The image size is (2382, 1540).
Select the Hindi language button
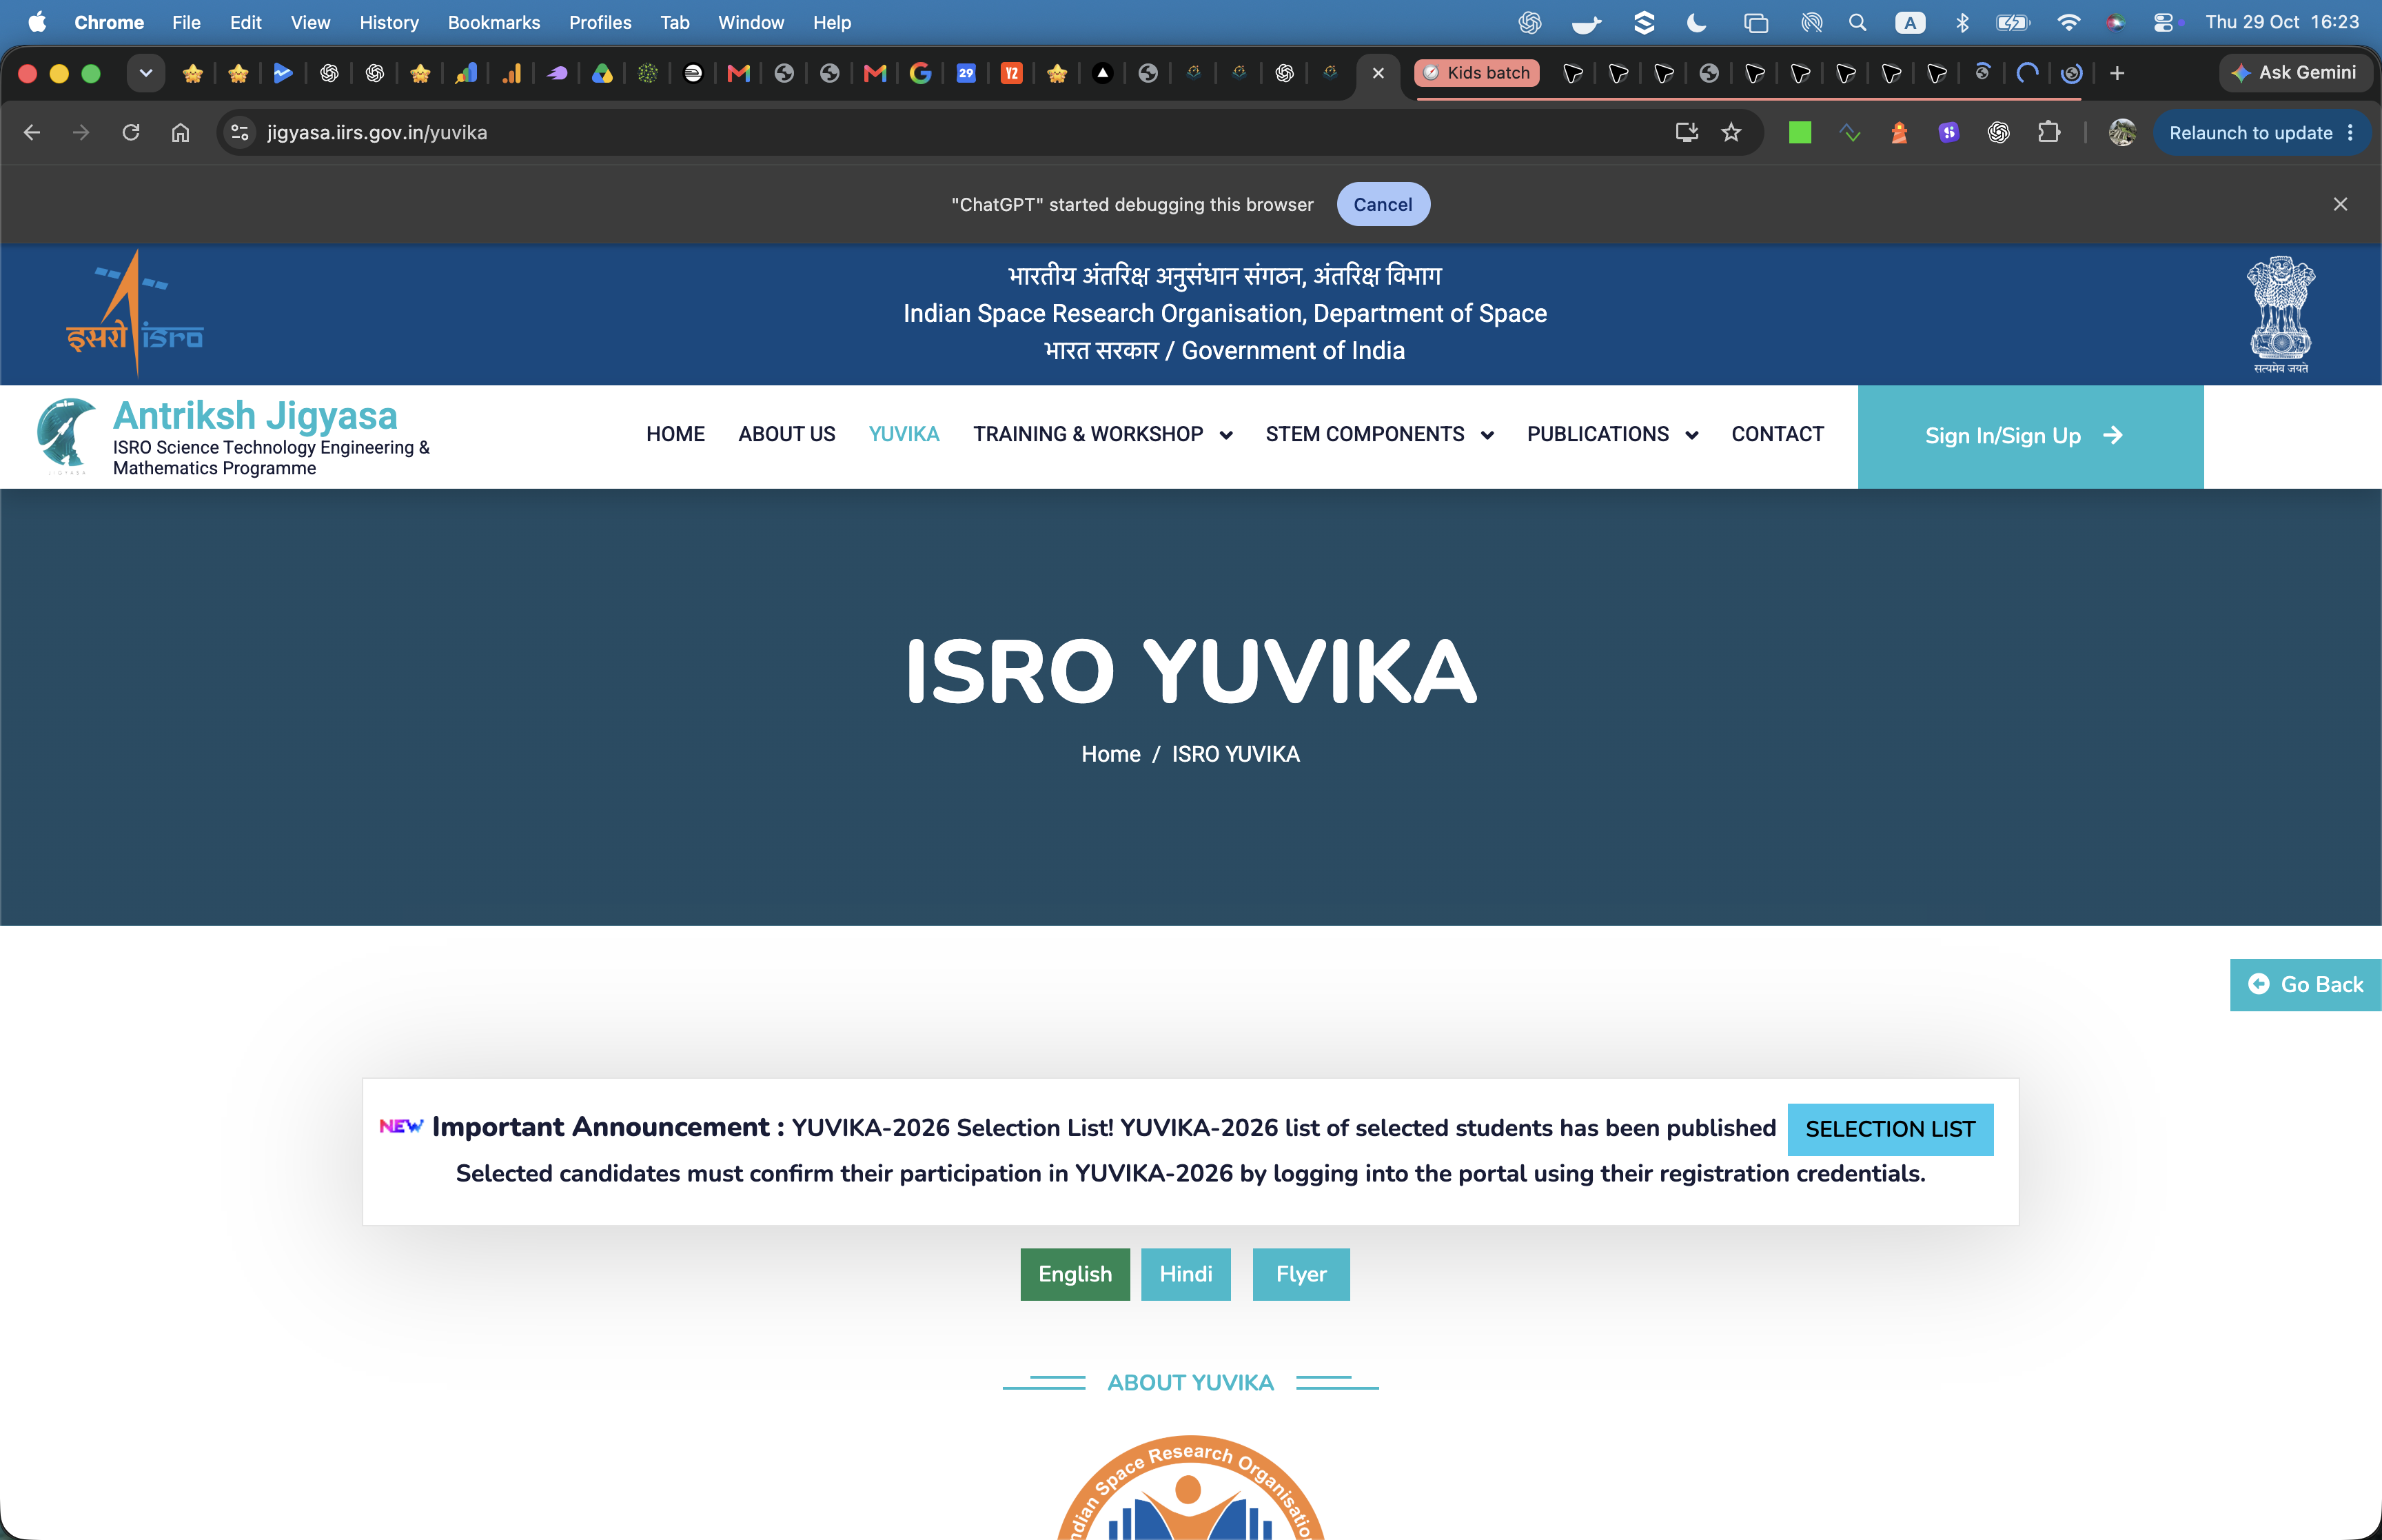click(1185, 1274)
